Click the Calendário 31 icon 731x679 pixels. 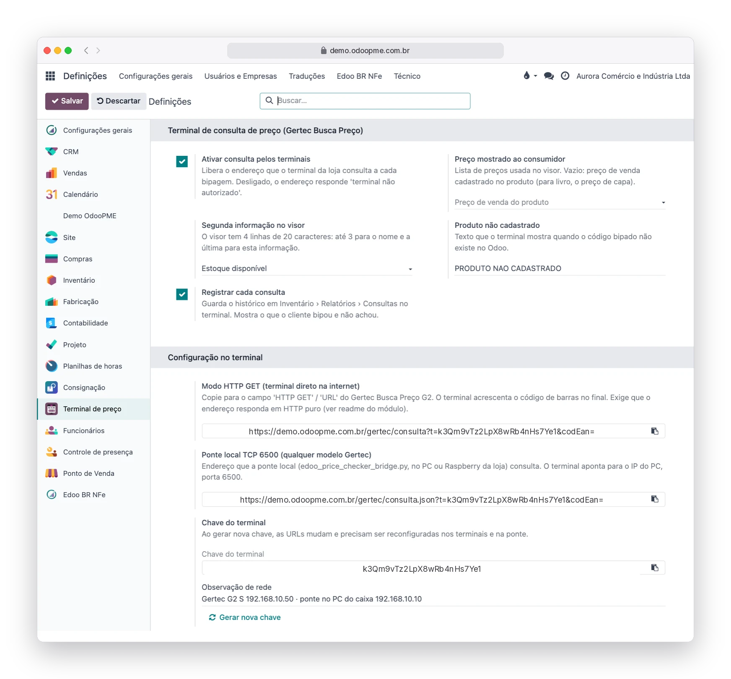coord(52,194)
